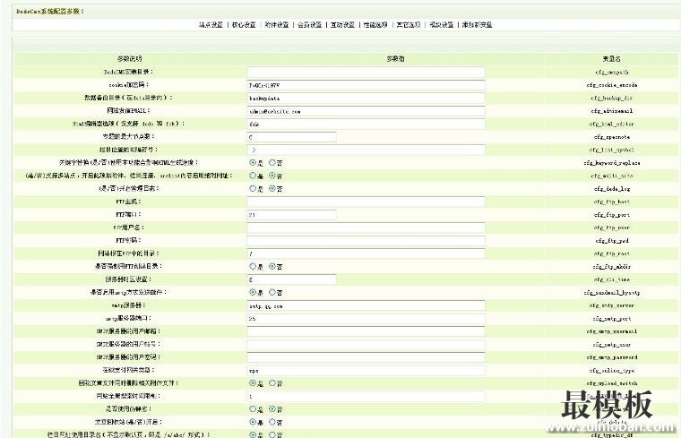Select 否 for cfg_keyword_replace keyword replacement
681x438 pixels.
pyautogui.click(x=272, y=163)
